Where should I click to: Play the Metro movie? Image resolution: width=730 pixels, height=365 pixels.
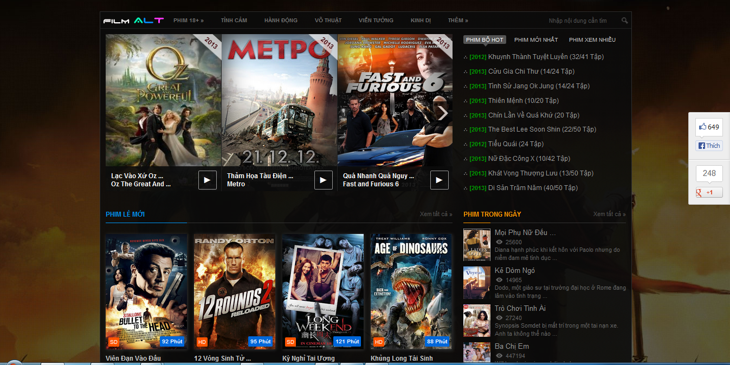click(x=324, y=180)
